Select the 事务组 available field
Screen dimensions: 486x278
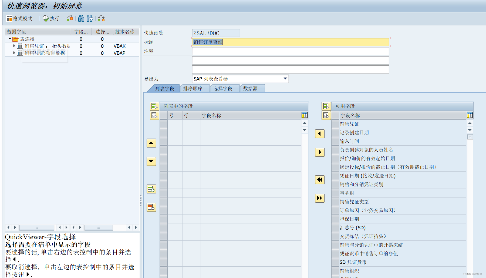click(x=402, y=193)
